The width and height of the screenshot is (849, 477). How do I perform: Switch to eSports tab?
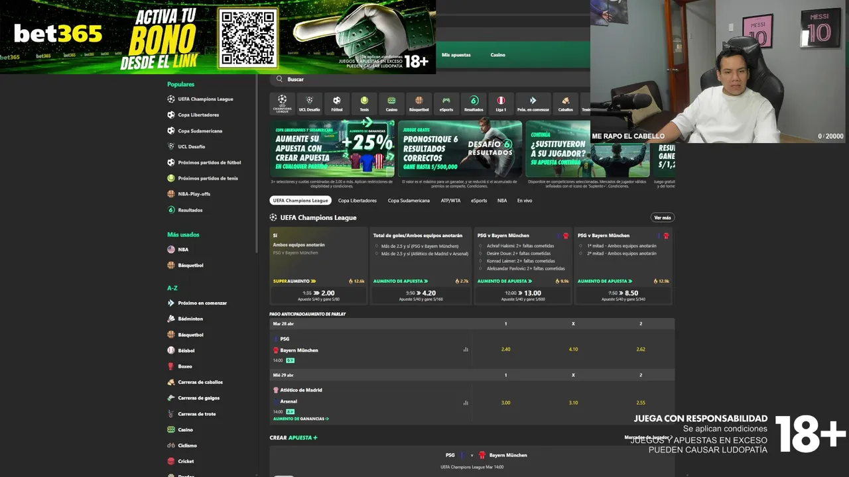coord(479,201)
